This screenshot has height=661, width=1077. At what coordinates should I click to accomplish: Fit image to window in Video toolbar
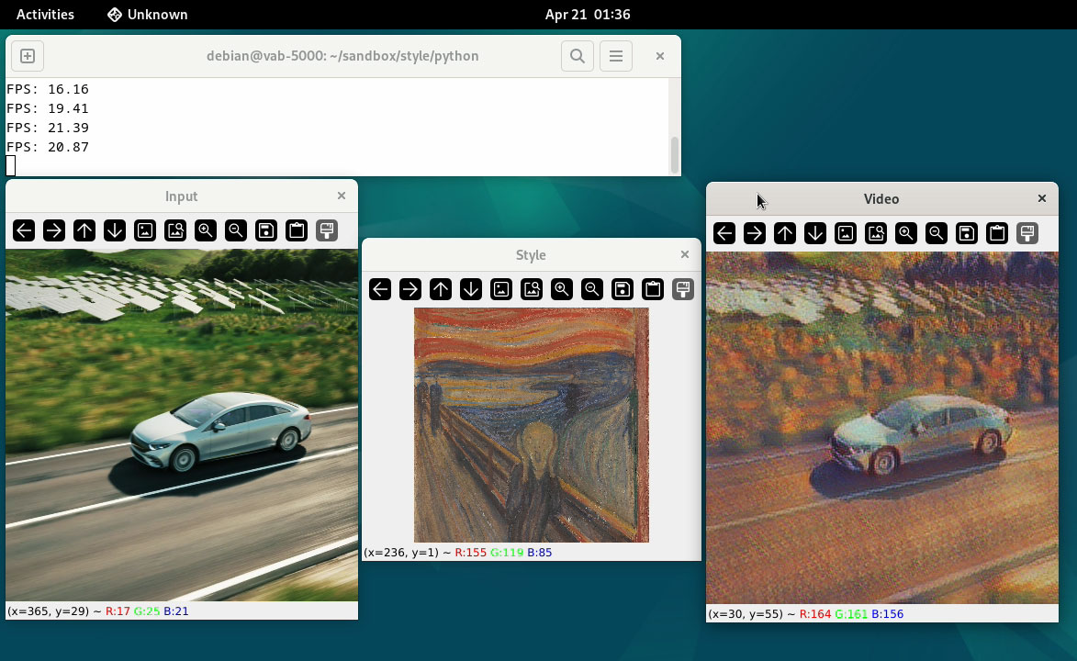[876, 233]
